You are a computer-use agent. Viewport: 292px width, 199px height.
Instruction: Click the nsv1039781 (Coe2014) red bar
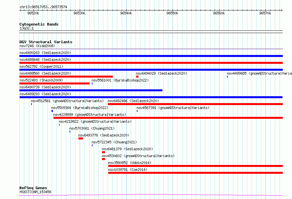[x=196, y=173]
